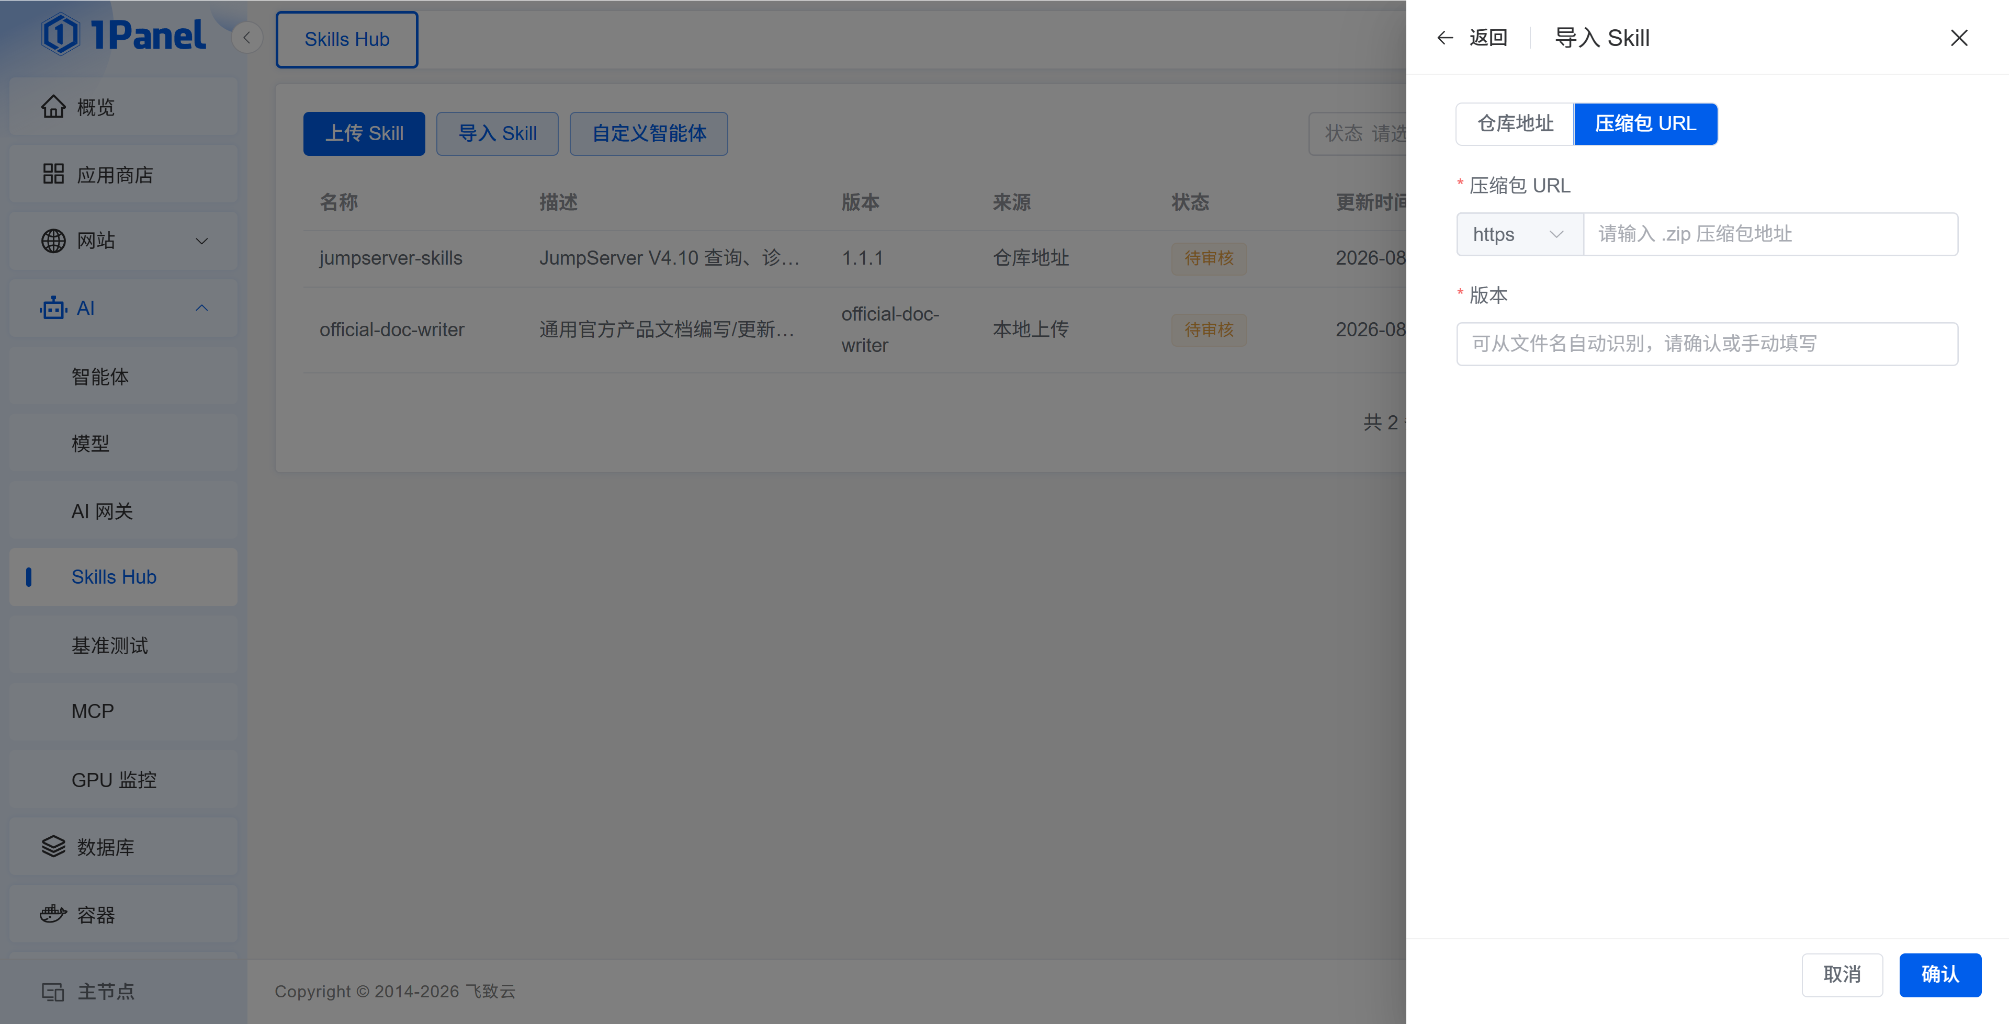The height and width of the screenshot is (1024, 2009).
Task: Focus the 版本 input field
Action: point(1707,344)
